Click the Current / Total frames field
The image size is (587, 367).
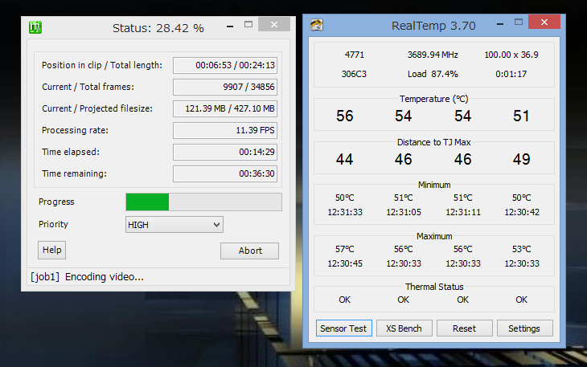tap(225, 87)
